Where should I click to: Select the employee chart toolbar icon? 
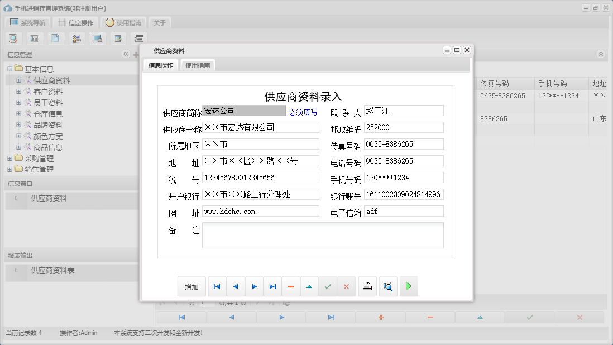click(x=76, y=38)
